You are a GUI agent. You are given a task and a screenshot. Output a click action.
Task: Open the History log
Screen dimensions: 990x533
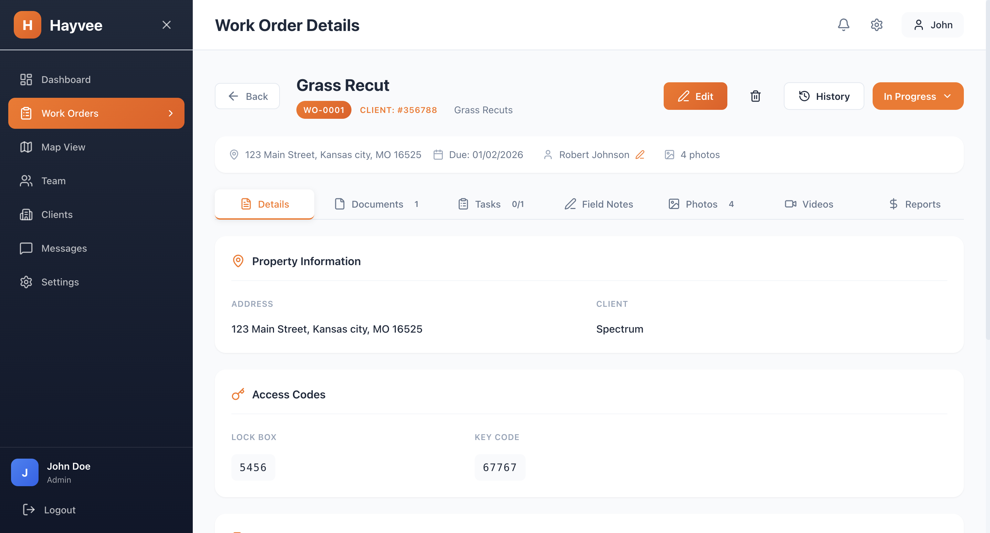824,96
